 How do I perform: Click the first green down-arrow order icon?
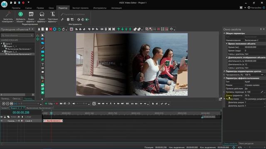[x=122, y=29]
